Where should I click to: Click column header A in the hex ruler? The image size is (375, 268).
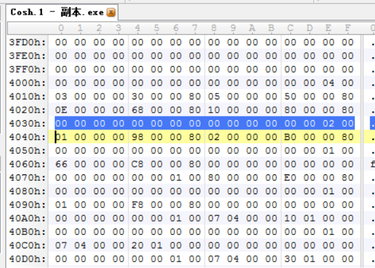click(252, 28)
